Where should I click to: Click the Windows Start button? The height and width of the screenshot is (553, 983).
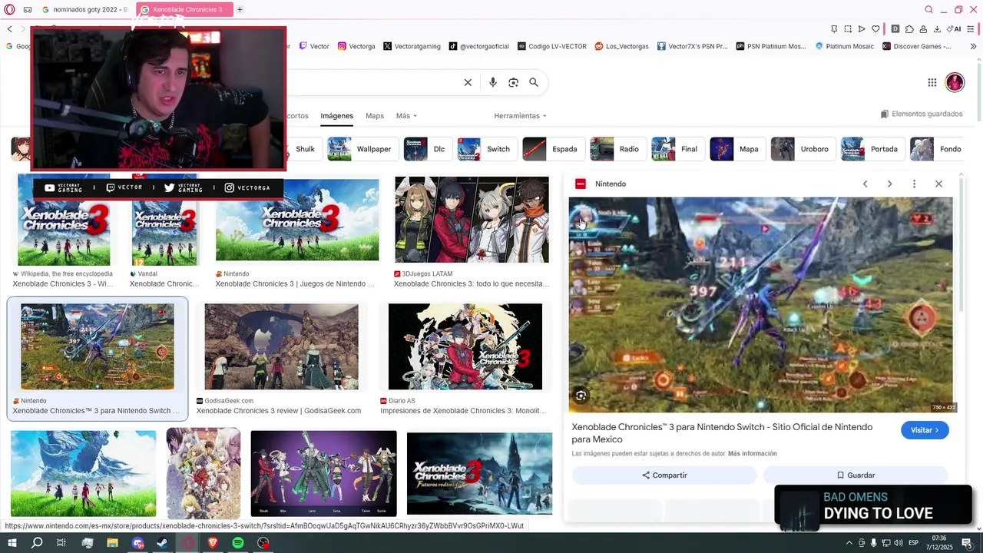tap(12, 543)
